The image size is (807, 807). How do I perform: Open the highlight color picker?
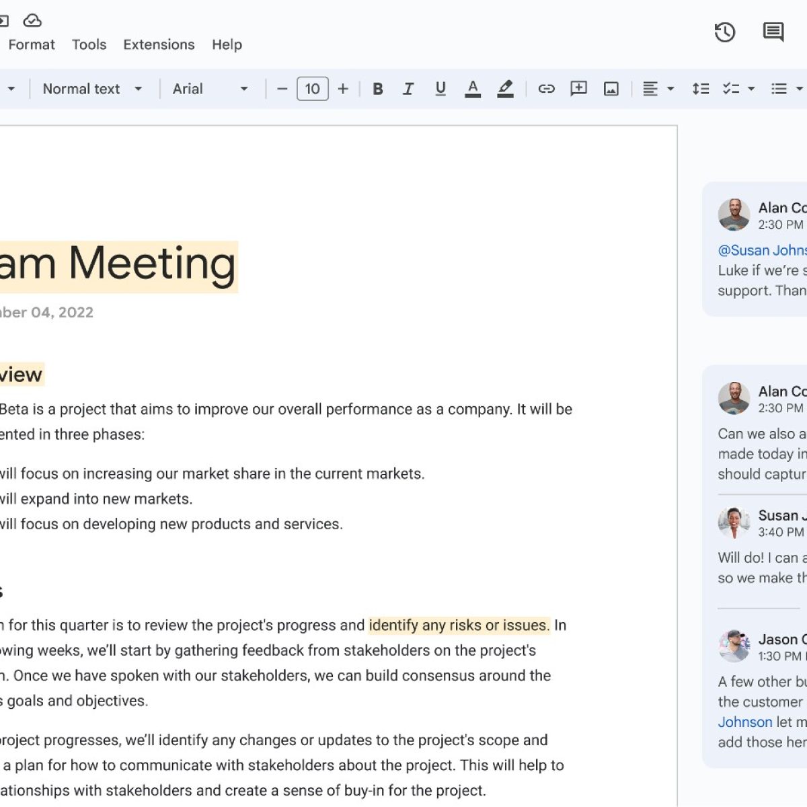tap(505, 89)
